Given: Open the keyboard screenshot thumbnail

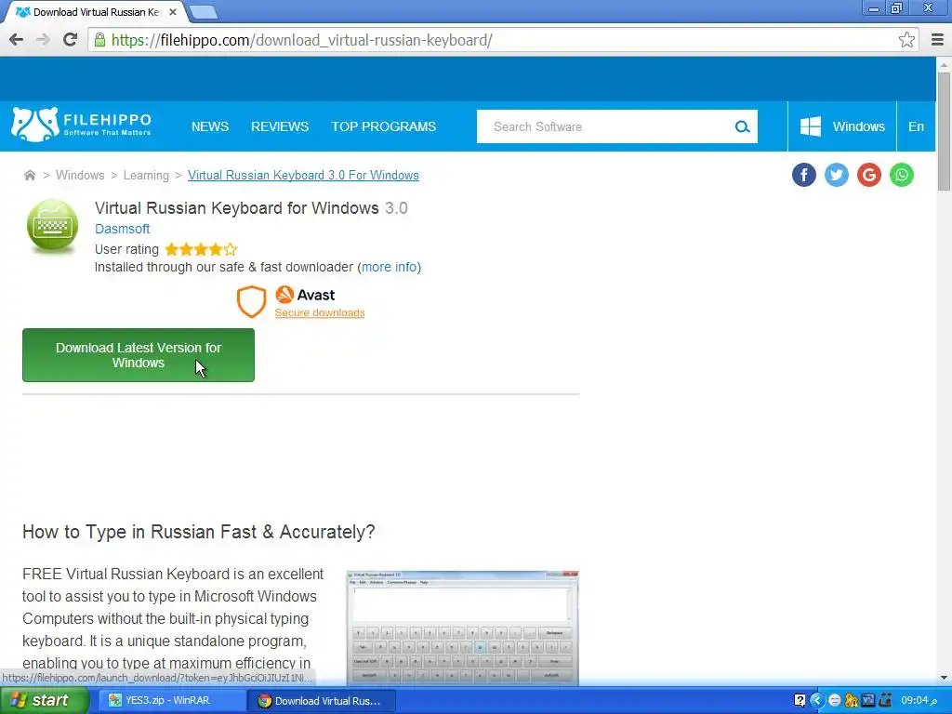Looking at the screenshot, I should 462,628.
